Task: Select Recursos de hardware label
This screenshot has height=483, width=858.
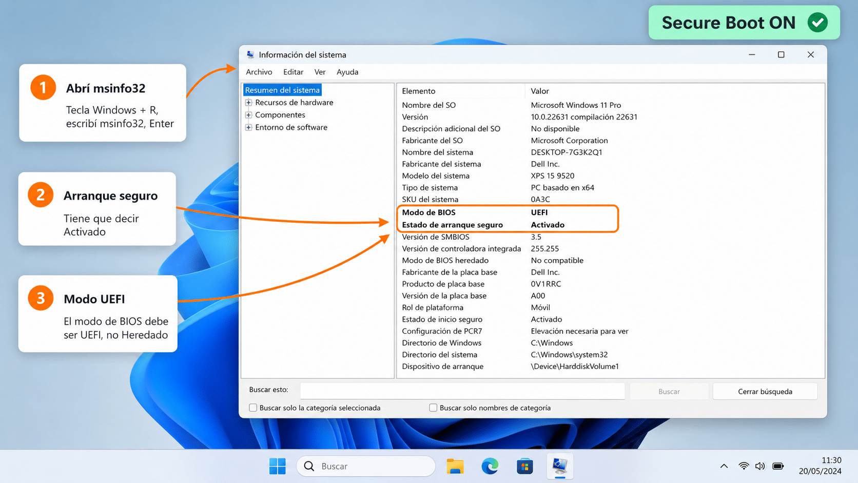Action: [294, 103]
